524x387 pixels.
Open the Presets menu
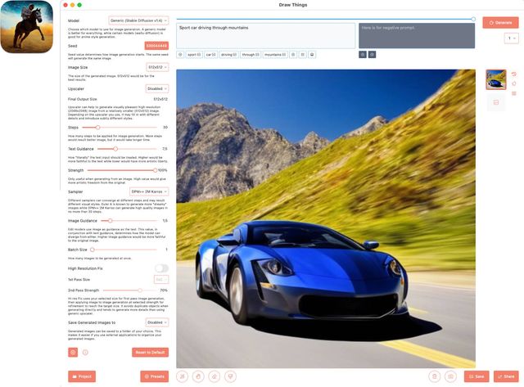[x=154, y=376]
